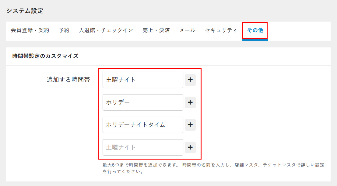337x186 pixels.
Task: Go to the 売上・決済 tab
Action: click(x=156, y=30)
